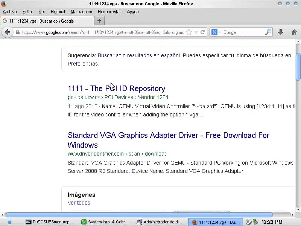This screenshot has width=301, height=226.
Task: Click the padlock site identity icon
Action: point(17,32)
